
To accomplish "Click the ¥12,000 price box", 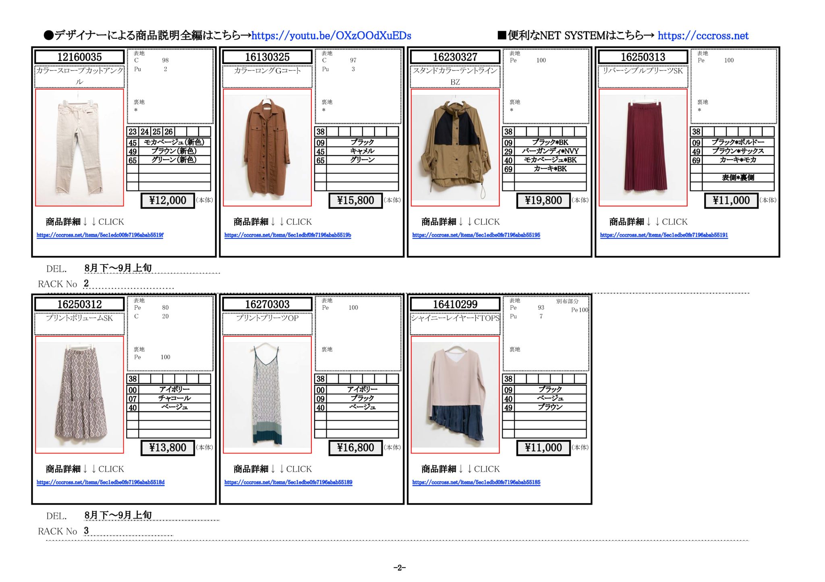I will click(168, 201).
